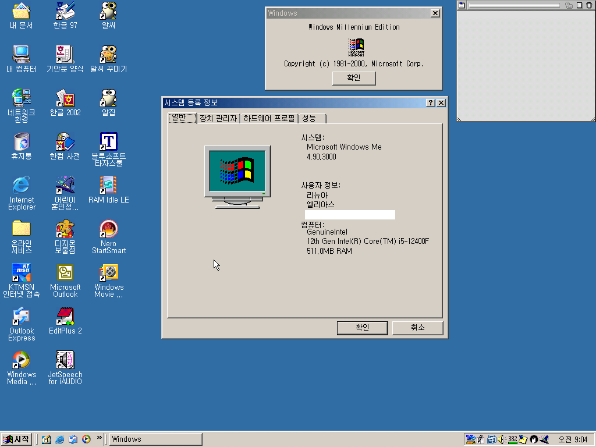The width and height of the screenshot is (596, 447).
Task: Click 확인 in the Windows about dialog
Action: (x=354, y=78)
